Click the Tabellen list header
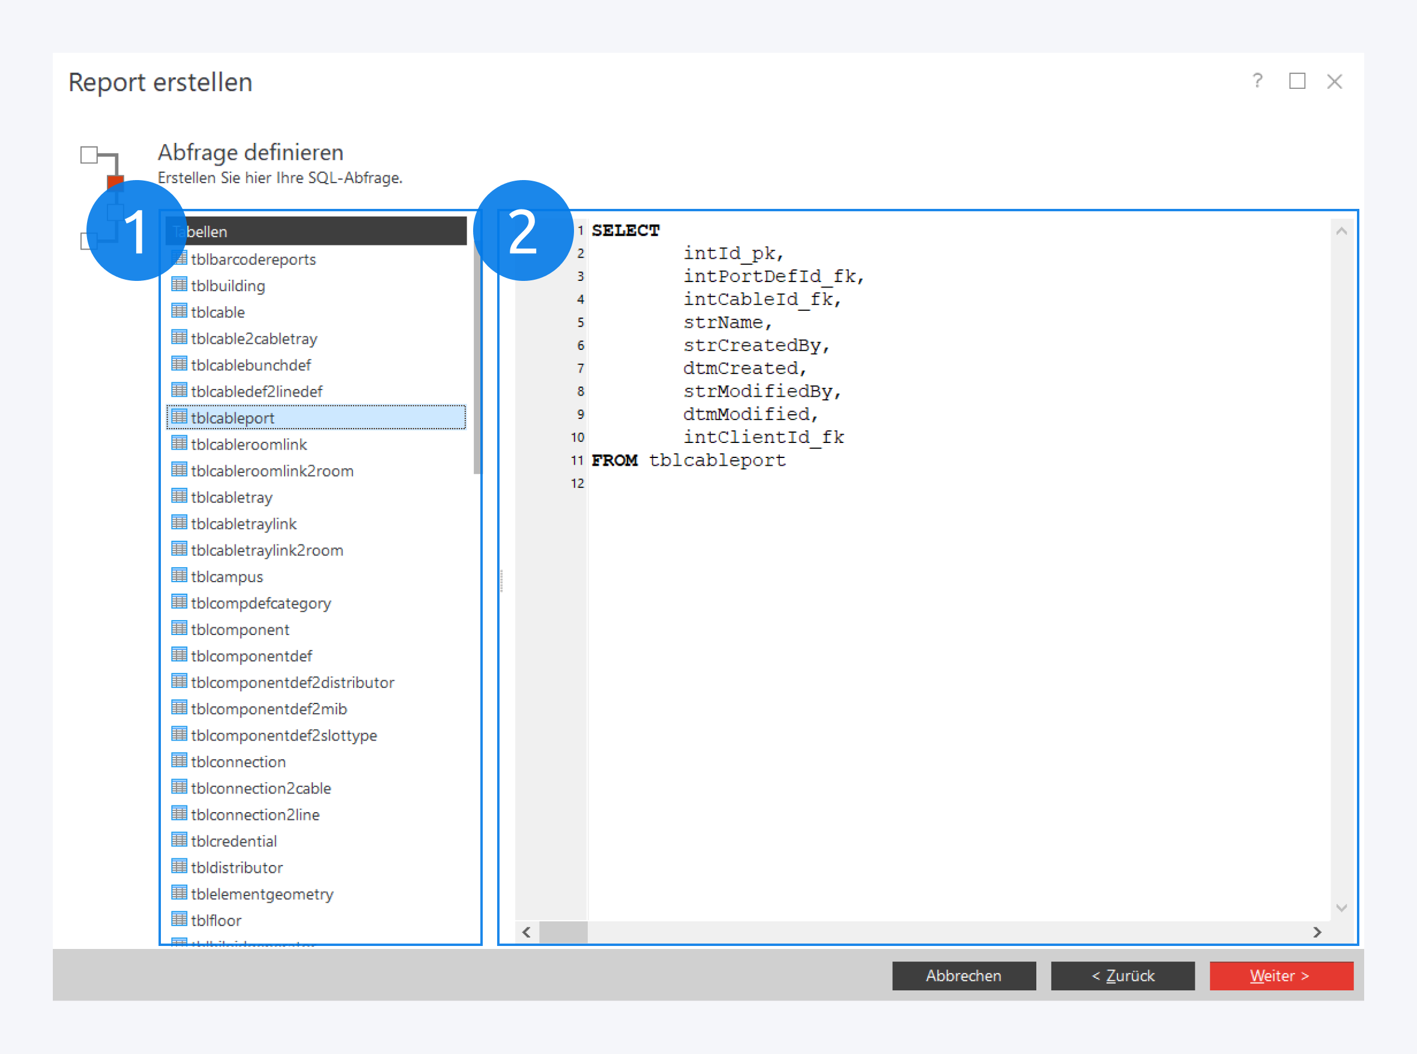Screen dimensions: 1417x1054 click(316, 232)
